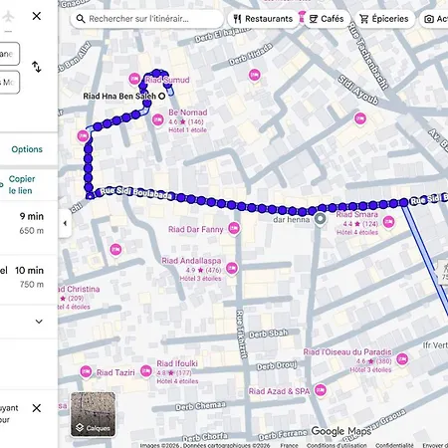Open Riad Azad & SPA hotel pin

[321, 390]
